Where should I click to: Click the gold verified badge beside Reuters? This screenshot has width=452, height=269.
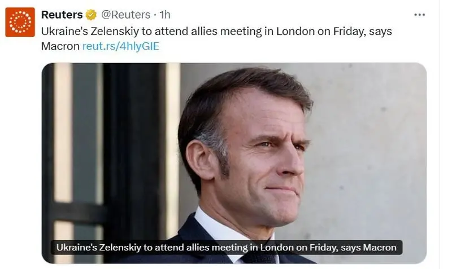click(x=91, y=15)
